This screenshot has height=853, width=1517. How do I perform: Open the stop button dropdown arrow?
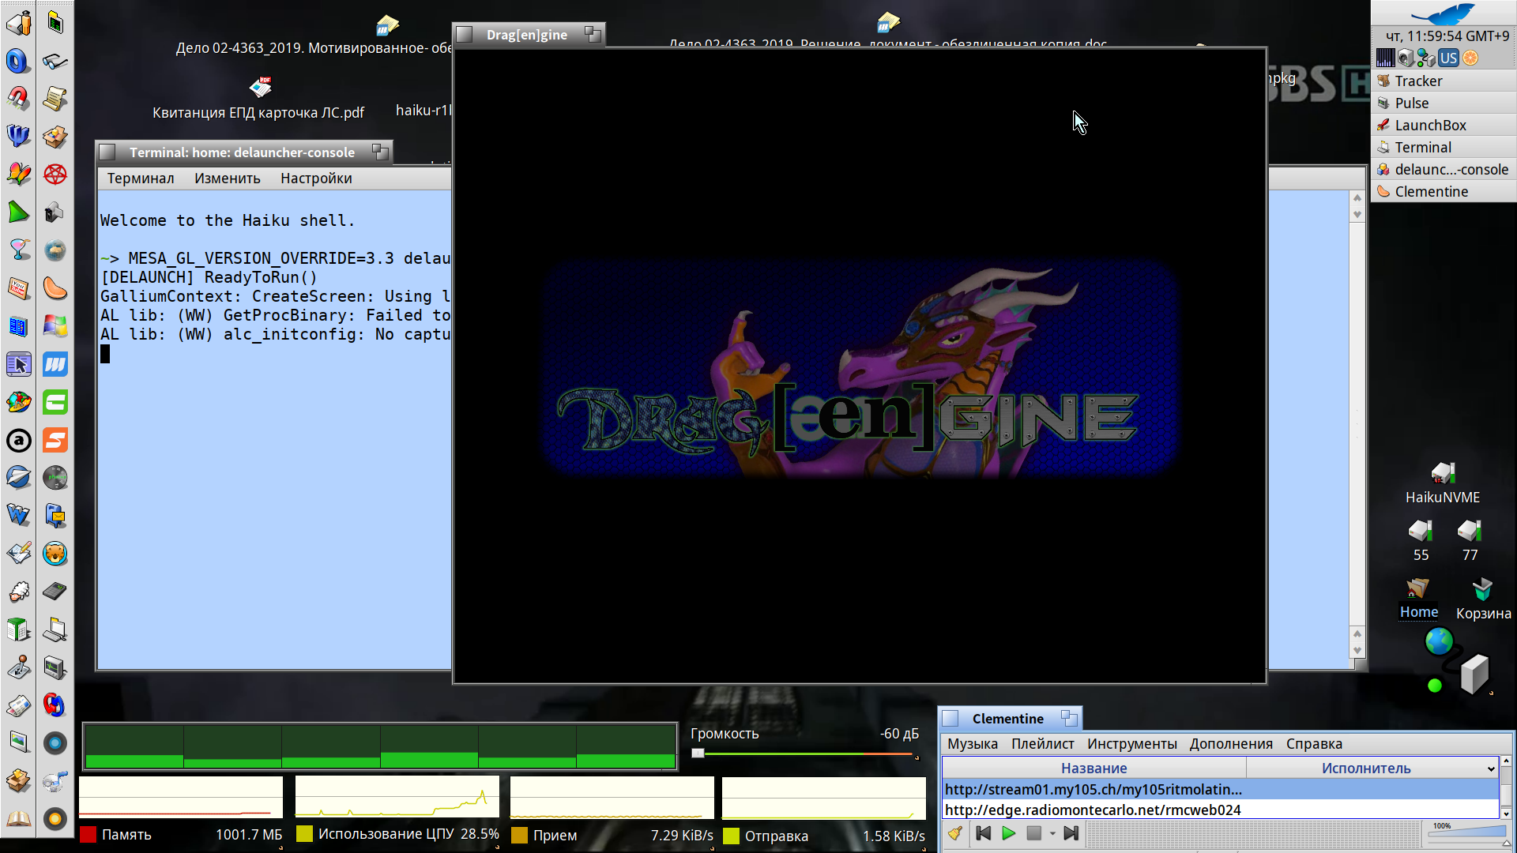click(x=1052, y=834)
